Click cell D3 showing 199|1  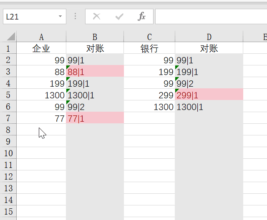[x=209, y=71]
